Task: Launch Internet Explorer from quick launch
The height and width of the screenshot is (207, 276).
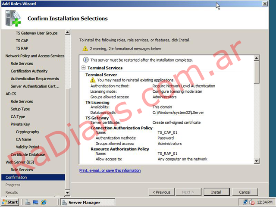Action: coord(44,202)
